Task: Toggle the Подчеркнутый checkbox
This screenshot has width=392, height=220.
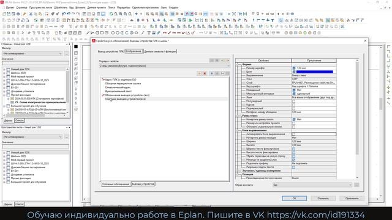Action: click(294, 109)
